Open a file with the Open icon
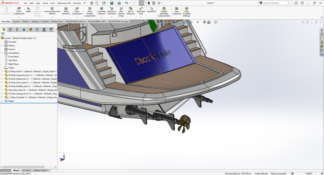Image resolution: width=324 pixels, height=175 pixels. pos(104,3)
